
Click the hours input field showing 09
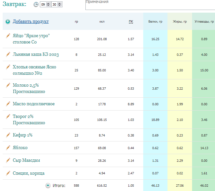click(x=43, y=4)
